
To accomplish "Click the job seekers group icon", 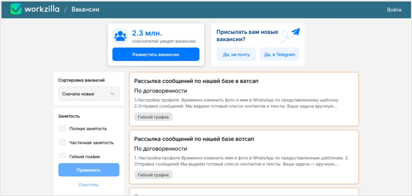I will (120, 36).
